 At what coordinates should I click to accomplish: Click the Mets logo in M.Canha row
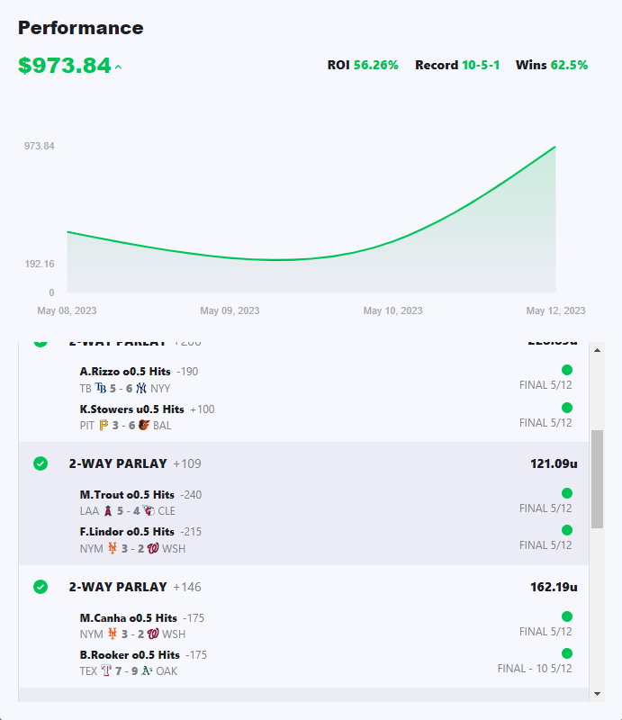tap(113, 634)
